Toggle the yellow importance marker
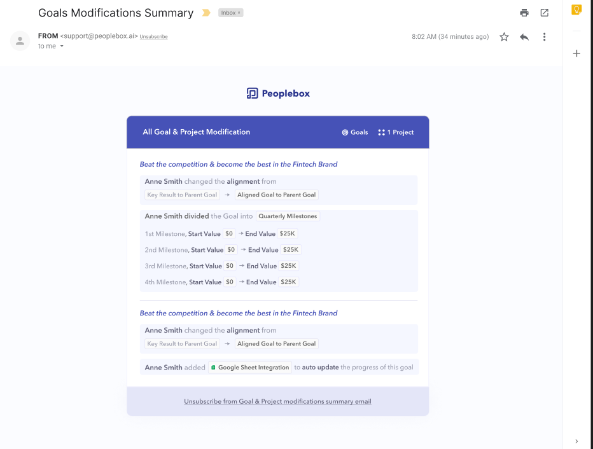The width and height of the screenshot is (593, 449). click(206, 13)
